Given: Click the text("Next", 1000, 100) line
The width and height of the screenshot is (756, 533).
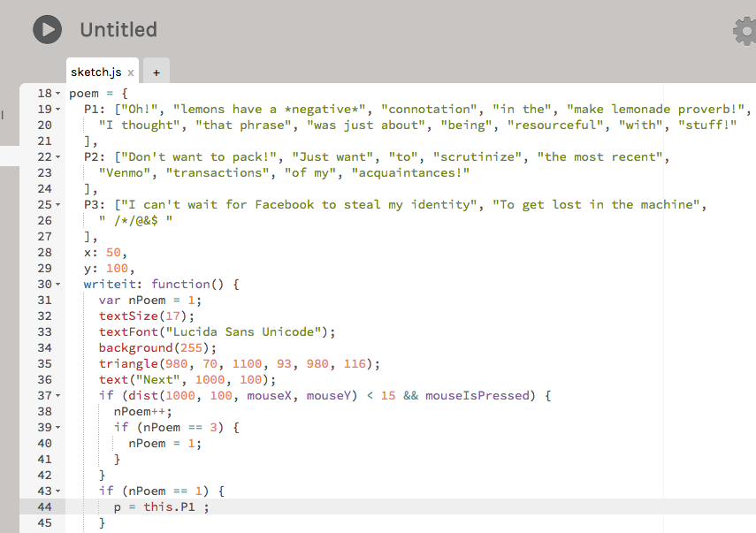Looking at the screenshot, I should point(187,380).
